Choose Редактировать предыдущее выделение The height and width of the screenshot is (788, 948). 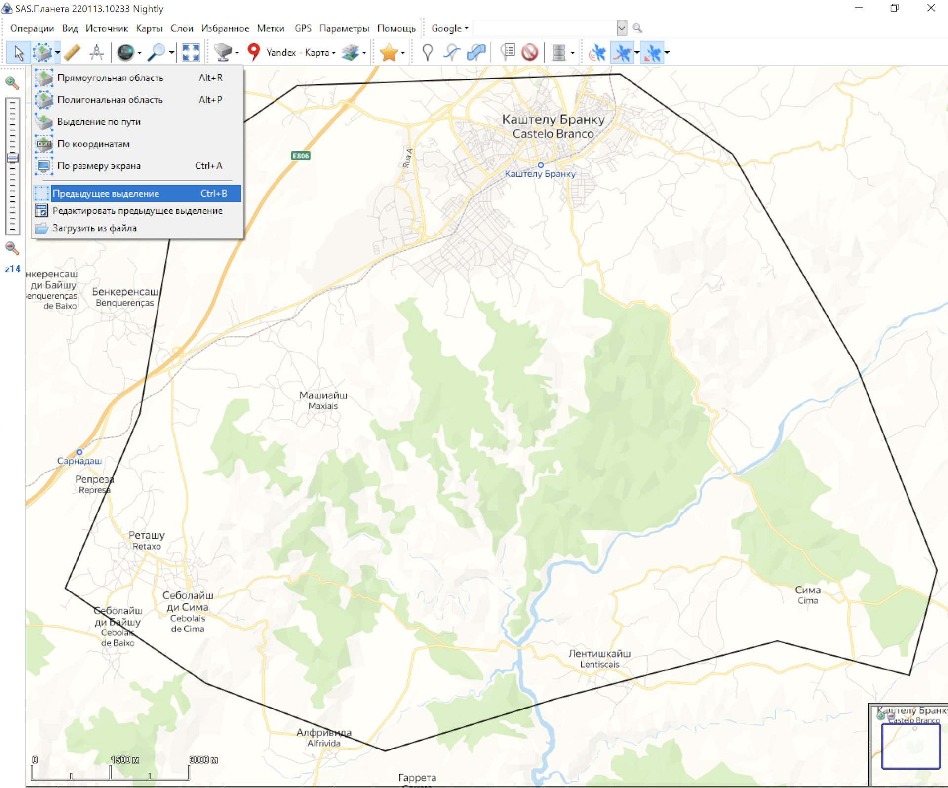tap(137, 211)
